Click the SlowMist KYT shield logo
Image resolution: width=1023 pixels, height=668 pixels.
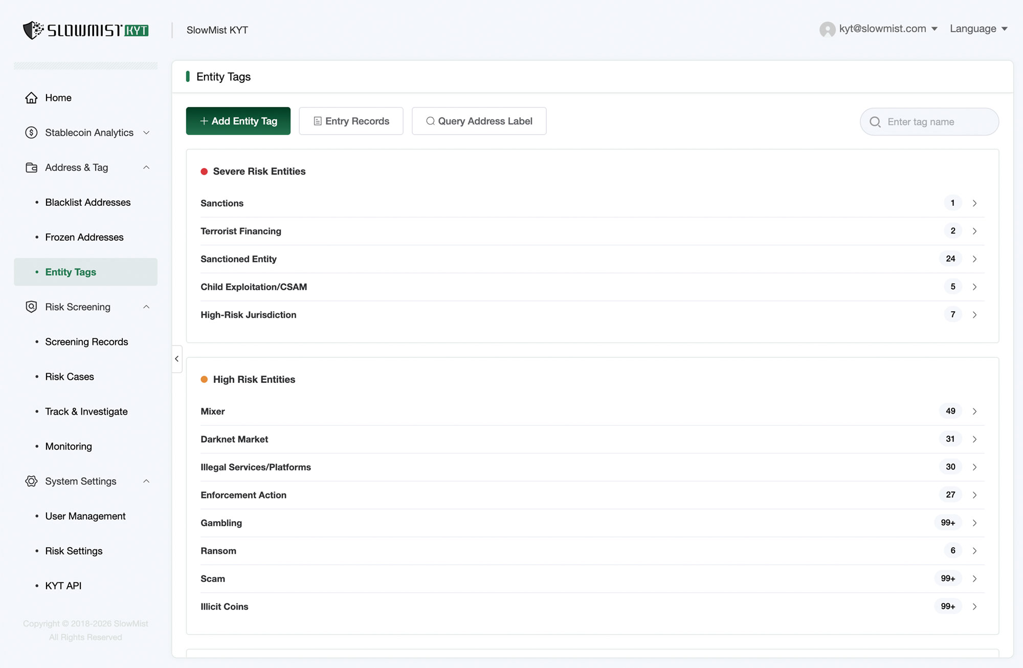pos(34,30)
